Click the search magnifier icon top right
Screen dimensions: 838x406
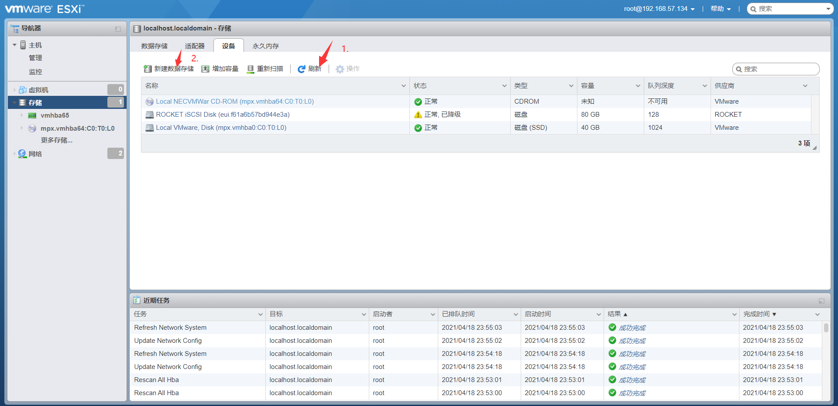click(x=754, y=8)
